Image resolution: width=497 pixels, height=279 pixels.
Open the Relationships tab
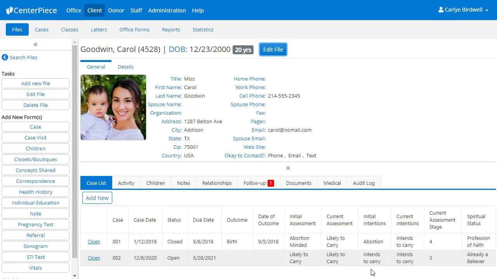[217, 183]
